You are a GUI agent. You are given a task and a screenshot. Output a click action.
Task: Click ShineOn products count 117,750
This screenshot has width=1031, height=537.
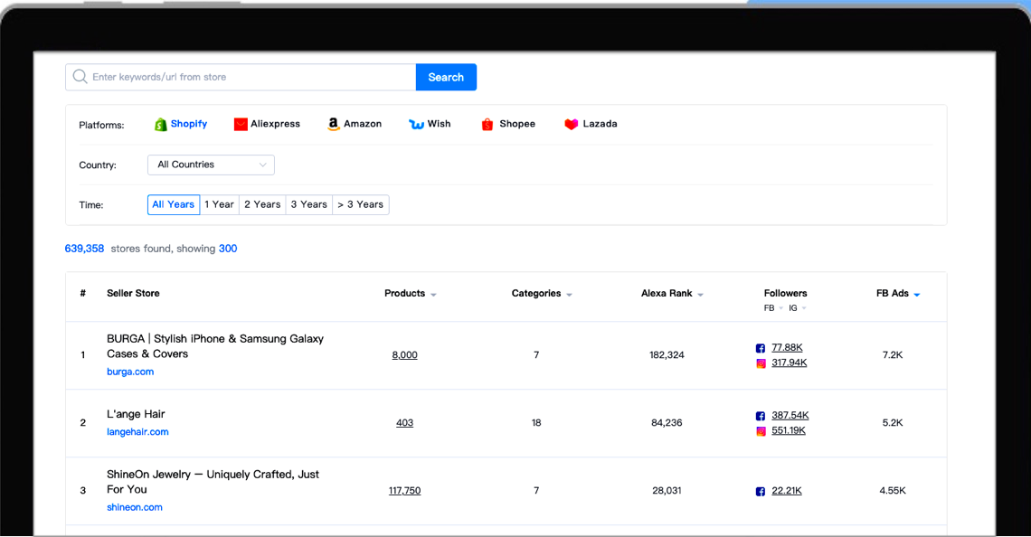(404, 490)
